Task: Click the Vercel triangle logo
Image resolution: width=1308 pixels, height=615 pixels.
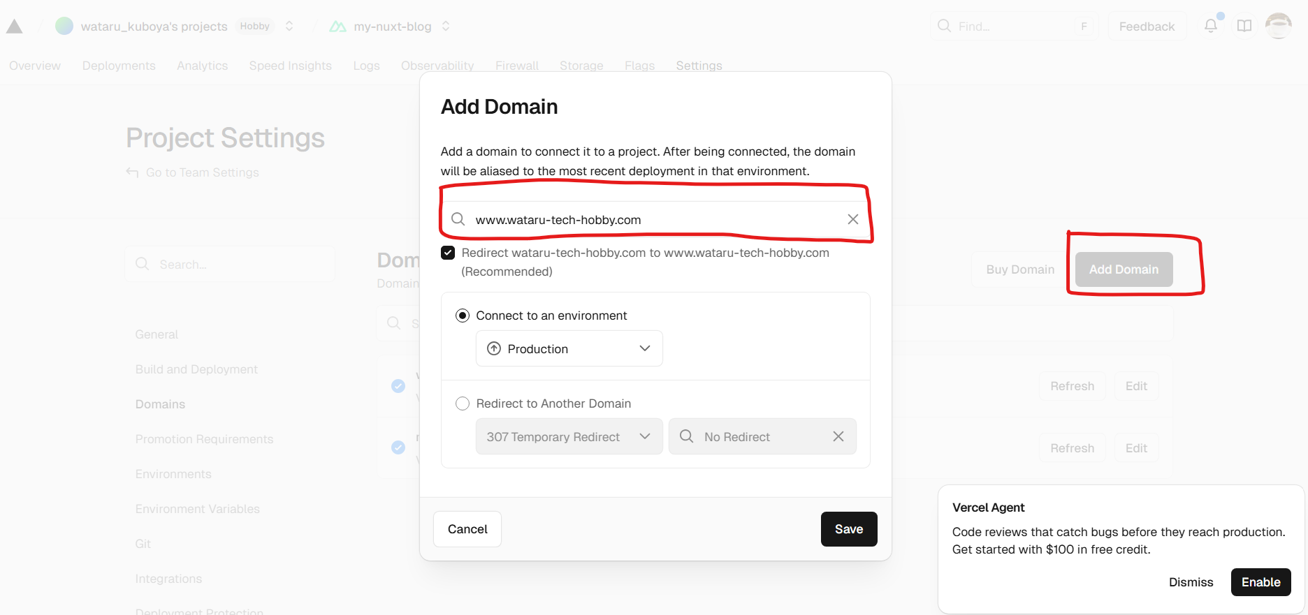Action: (15, 27)
